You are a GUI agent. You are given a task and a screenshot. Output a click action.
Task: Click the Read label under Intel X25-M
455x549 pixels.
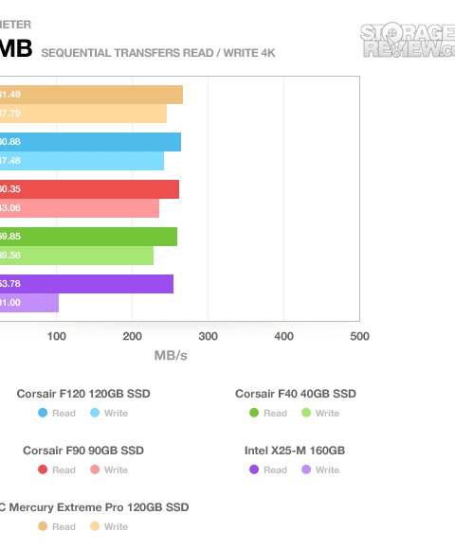click(275, 469)
